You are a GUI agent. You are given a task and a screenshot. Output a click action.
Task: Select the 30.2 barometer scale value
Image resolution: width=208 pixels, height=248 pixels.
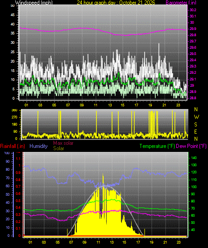tap(193, 10)
